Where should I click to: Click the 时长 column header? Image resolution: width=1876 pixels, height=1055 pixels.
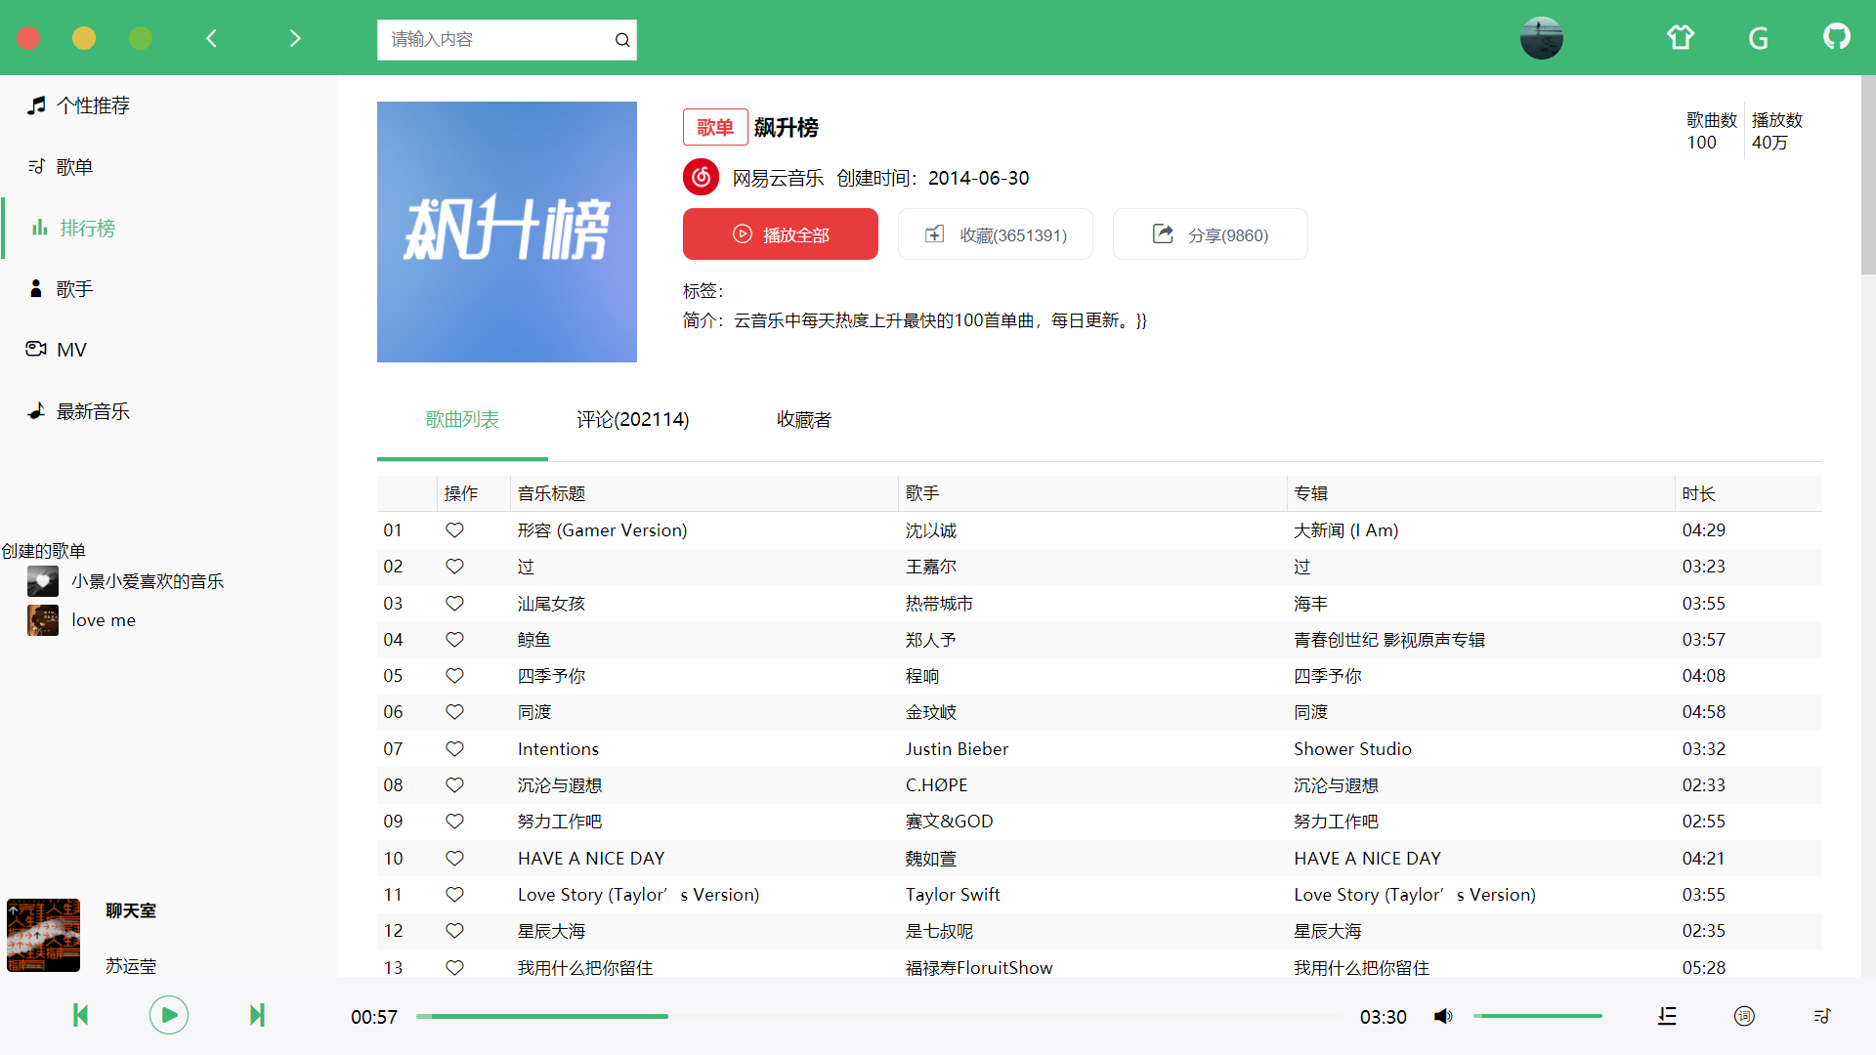point(1698,493)
